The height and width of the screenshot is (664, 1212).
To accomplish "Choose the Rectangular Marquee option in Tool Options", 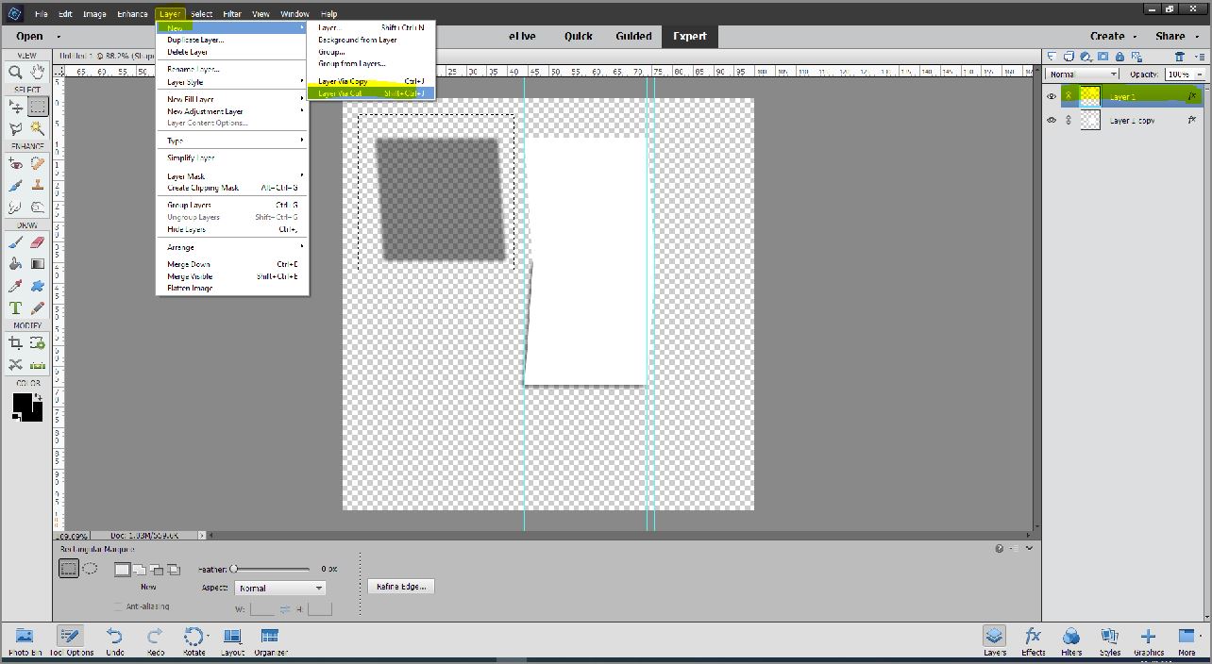I will (69, 569).
